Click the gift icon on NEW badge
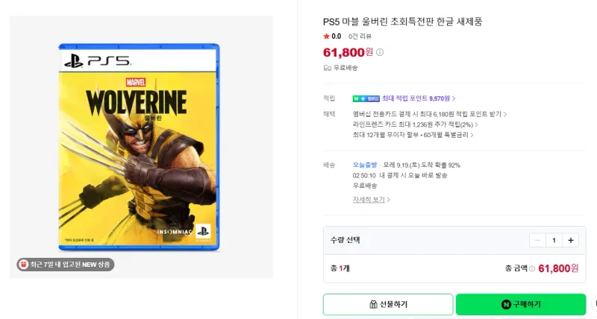This screenshot has width=597, height=319. [24, 265]
